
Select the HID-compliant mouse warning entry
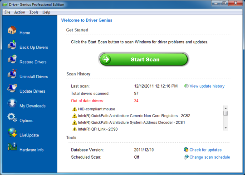pos(93,109)
